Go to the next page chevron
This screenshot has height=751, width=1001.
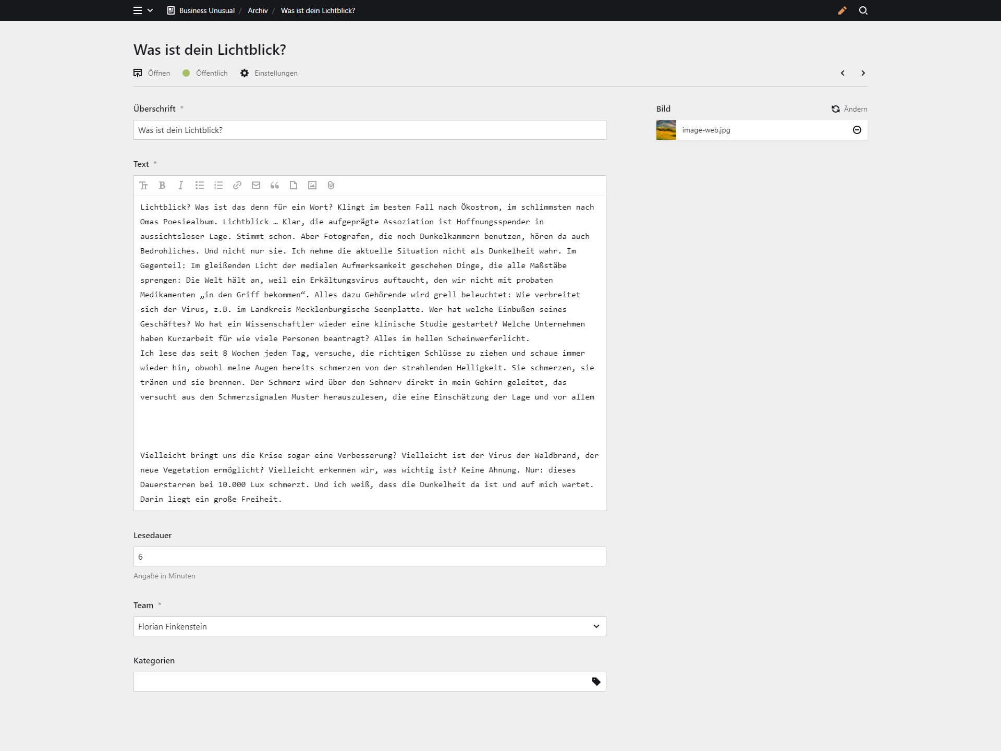point(863,73)
